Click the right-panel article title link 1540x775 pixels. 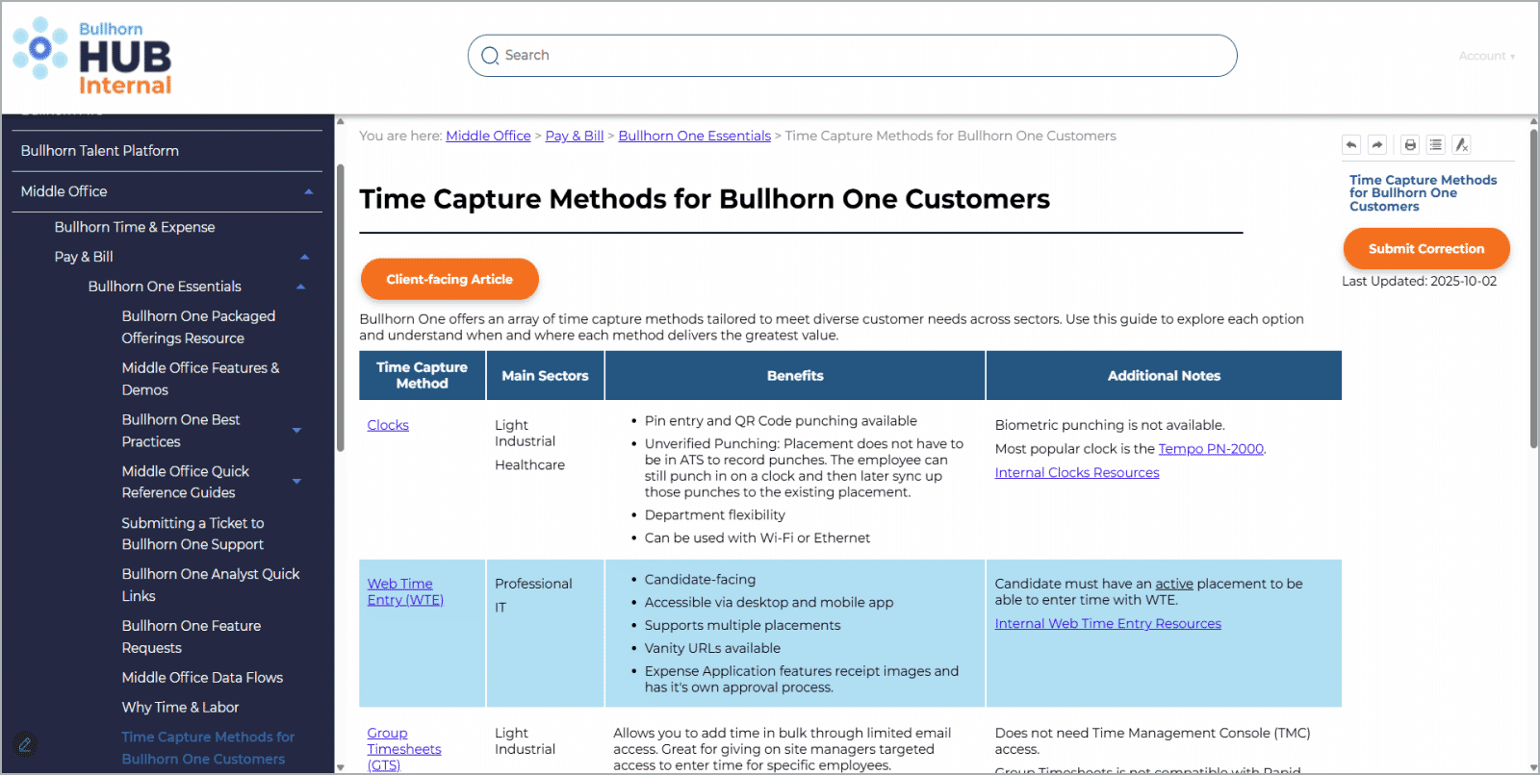point(1423,193)
